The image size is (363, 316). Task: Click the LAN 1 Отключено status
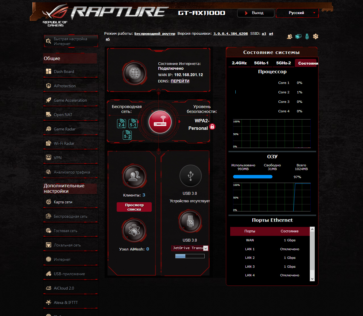(290, 249)
